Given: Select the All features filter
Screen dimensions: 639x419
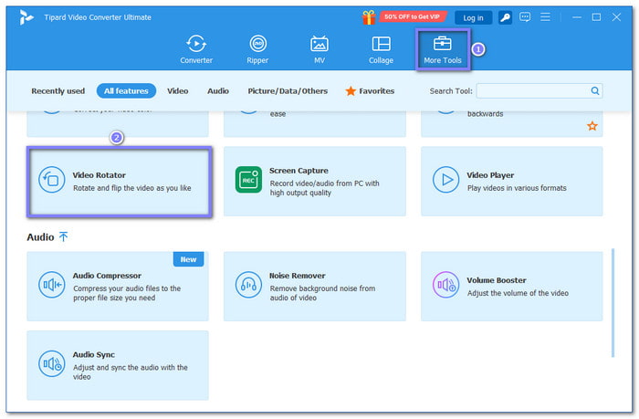Looking at the screenshot, I should tap(126, 91).
